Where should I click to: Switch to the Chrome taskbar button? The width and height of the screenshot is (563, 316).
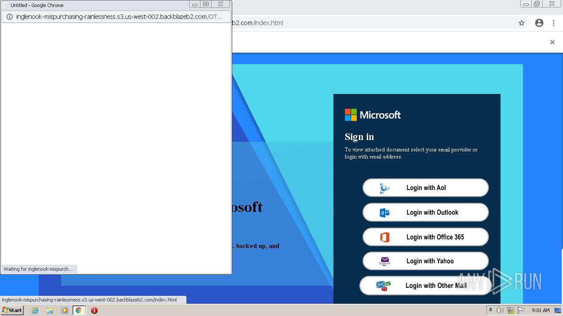coord(79,310)
